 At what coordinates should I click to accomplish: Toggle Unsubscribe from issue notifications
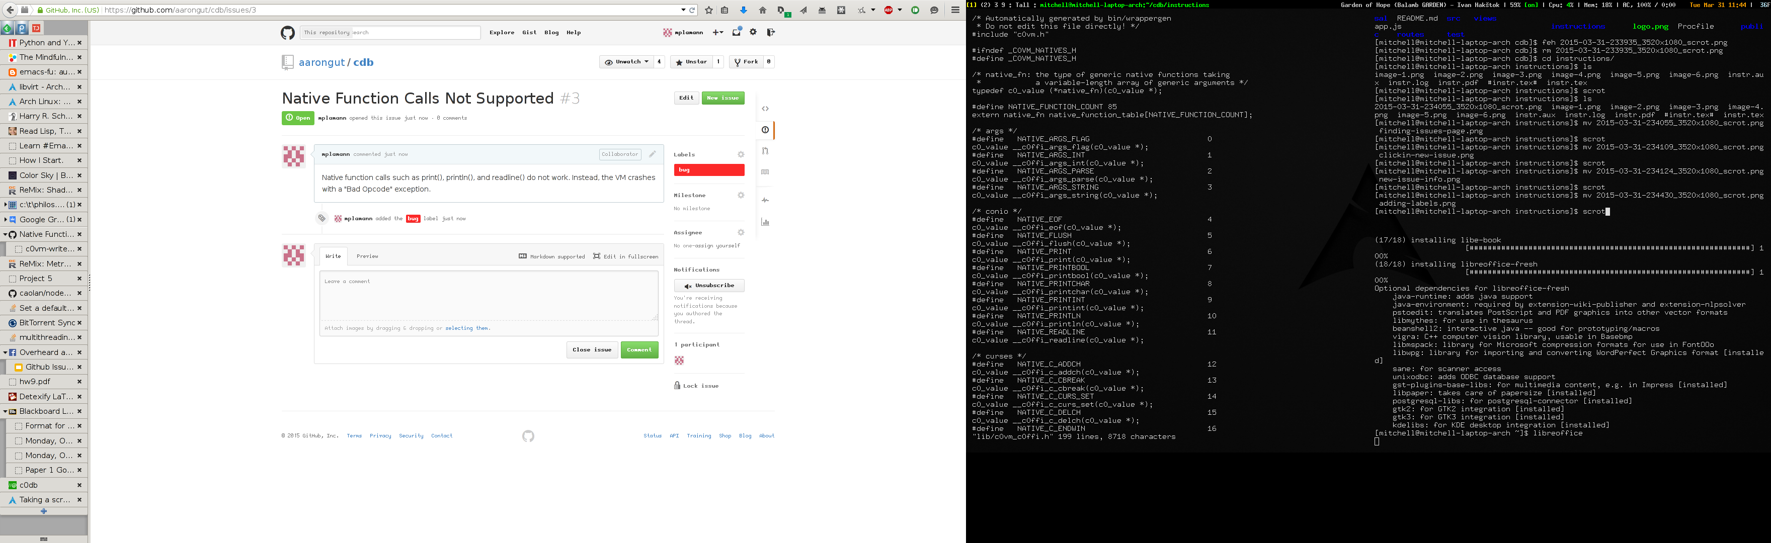[x=709, y=285]
